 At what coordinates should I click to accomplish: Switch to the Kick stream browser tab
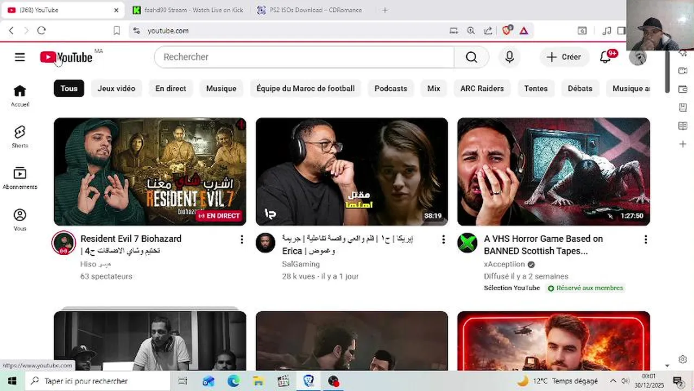pos(188,10)
